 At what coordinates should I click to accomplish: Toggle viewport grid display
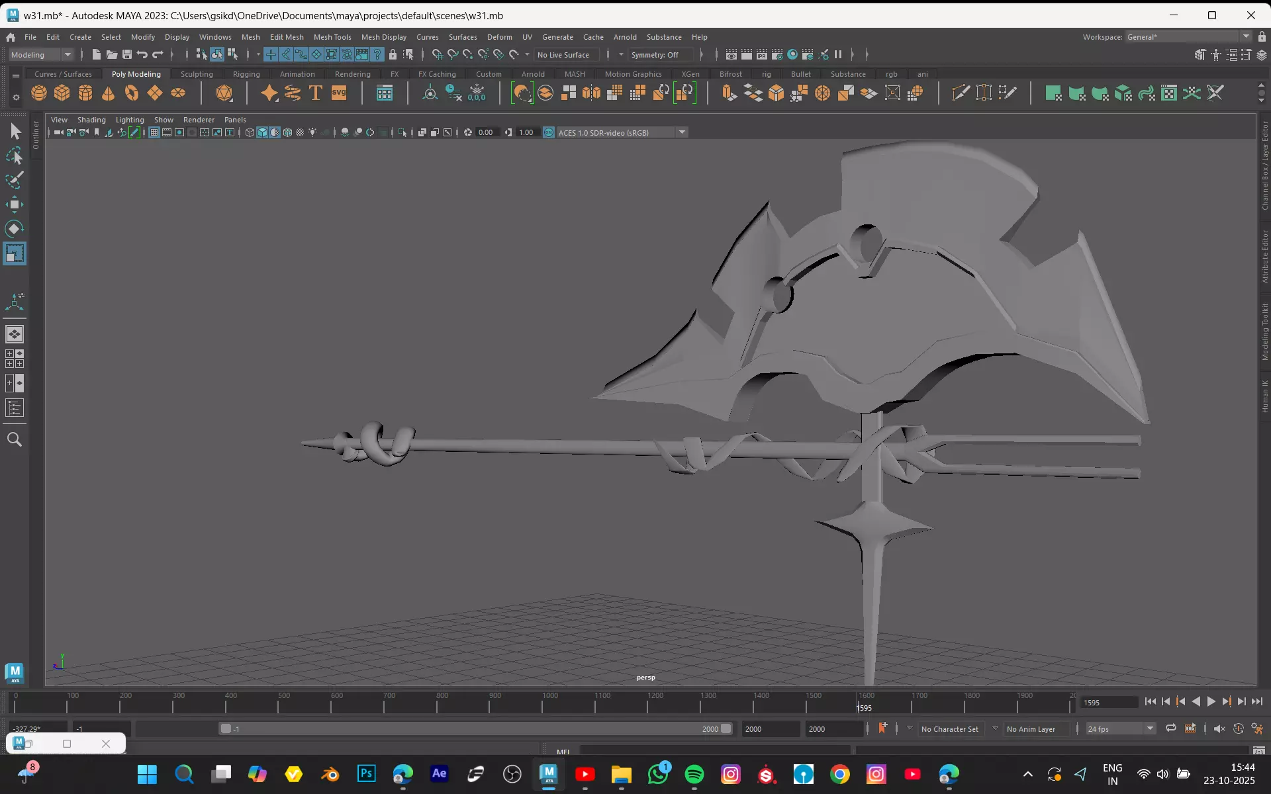click(154, 132)
